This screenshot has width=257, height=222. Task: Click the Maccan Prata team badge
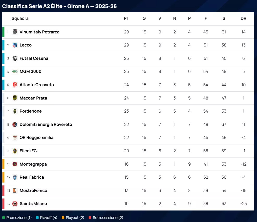click(15, 98)
